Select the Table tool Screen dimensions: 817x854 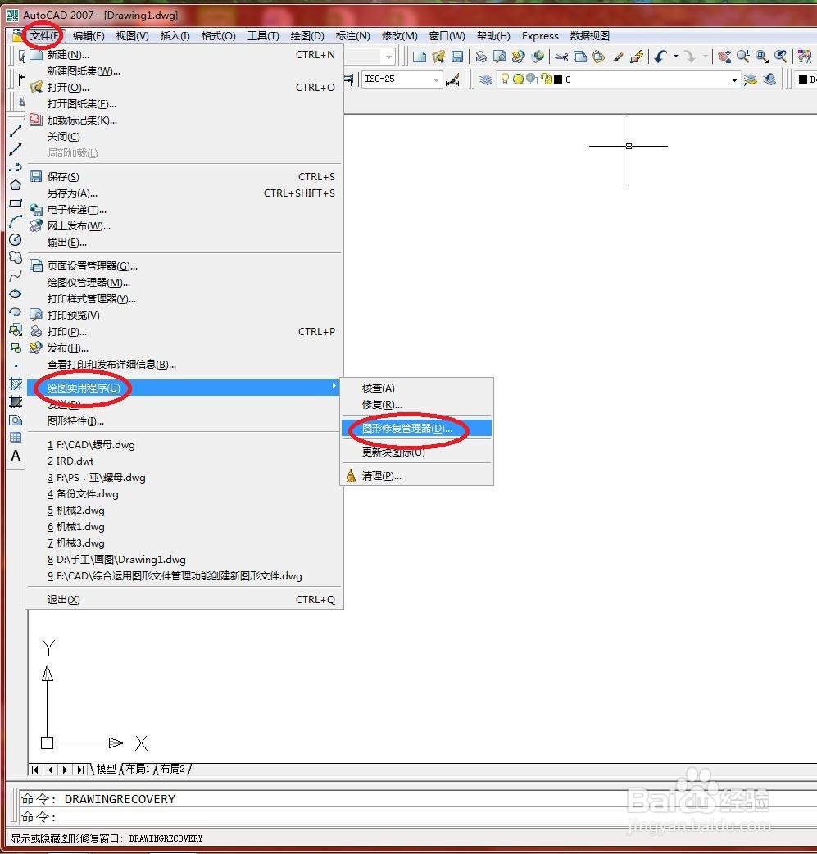(x=16, y=438)
